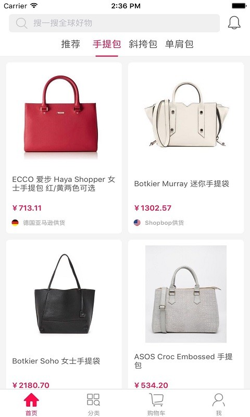250x417 pixels.
Task: Open the grey ASOS Croc bag image
Action: 186,294
